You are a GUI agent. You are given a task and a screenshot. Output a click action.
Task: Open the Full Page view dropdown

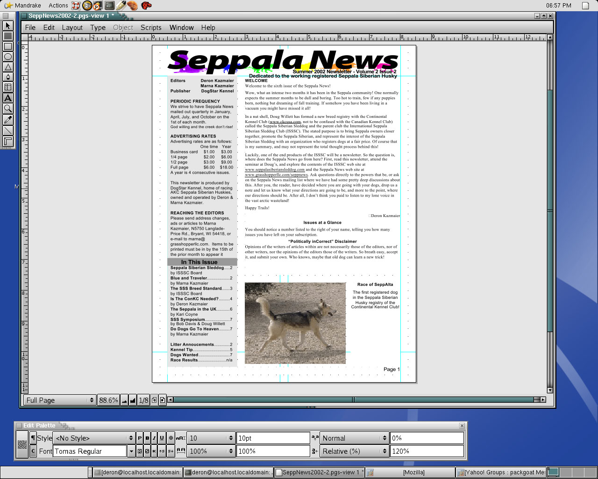click(59, 400)
